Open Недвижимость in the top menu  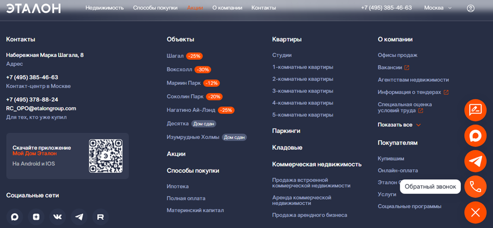coord(105,8)
